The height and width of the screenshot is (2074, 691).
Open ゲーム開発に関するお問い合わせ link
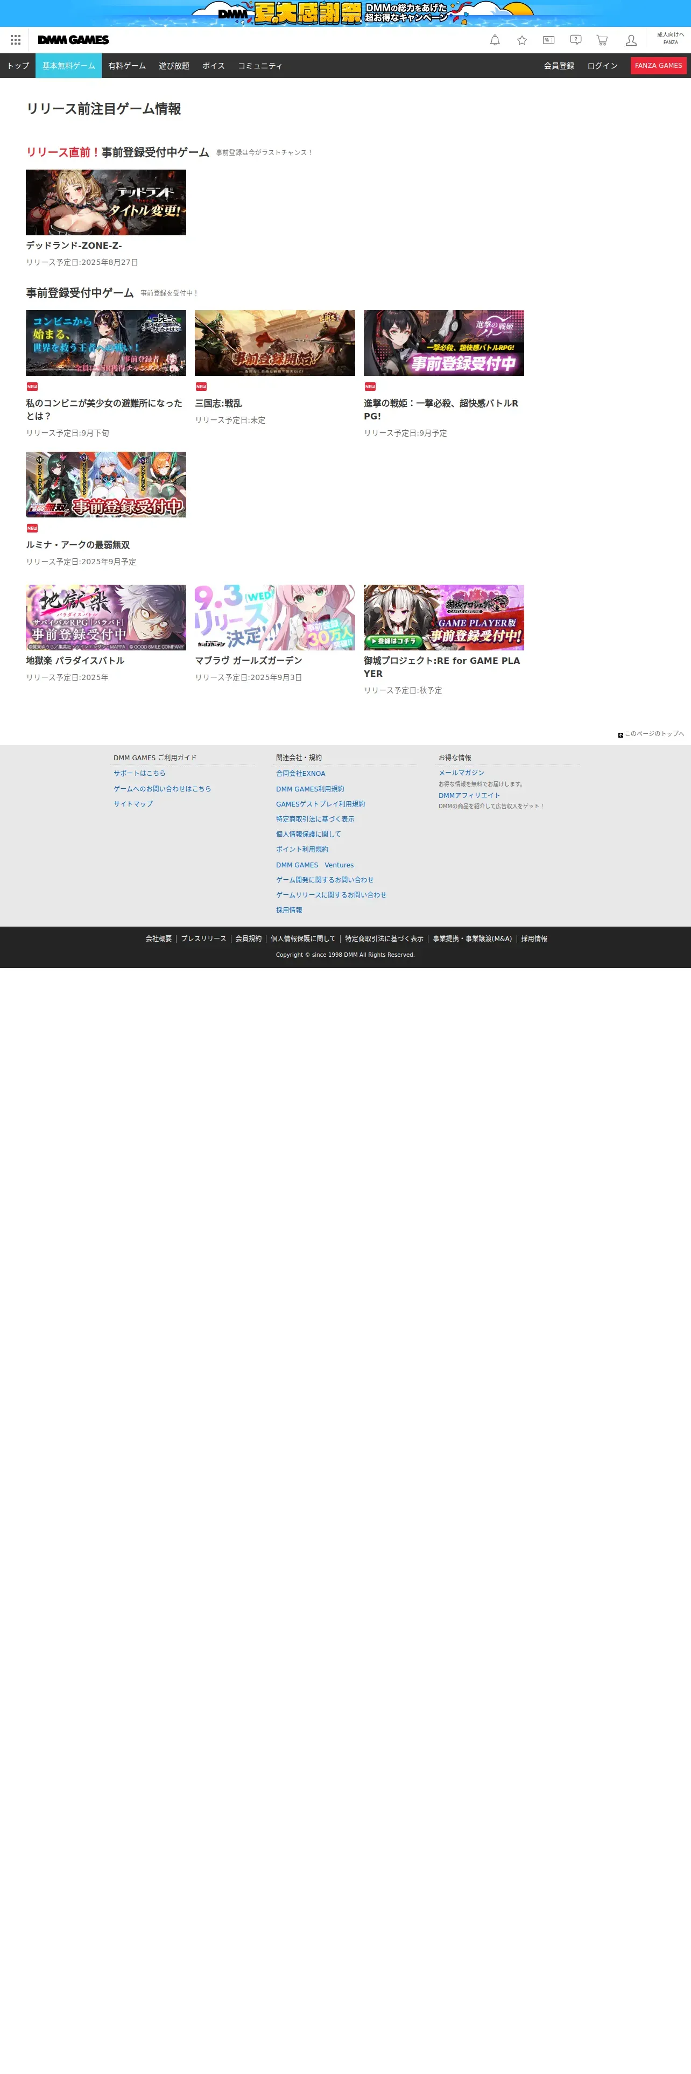coord(325,880)
